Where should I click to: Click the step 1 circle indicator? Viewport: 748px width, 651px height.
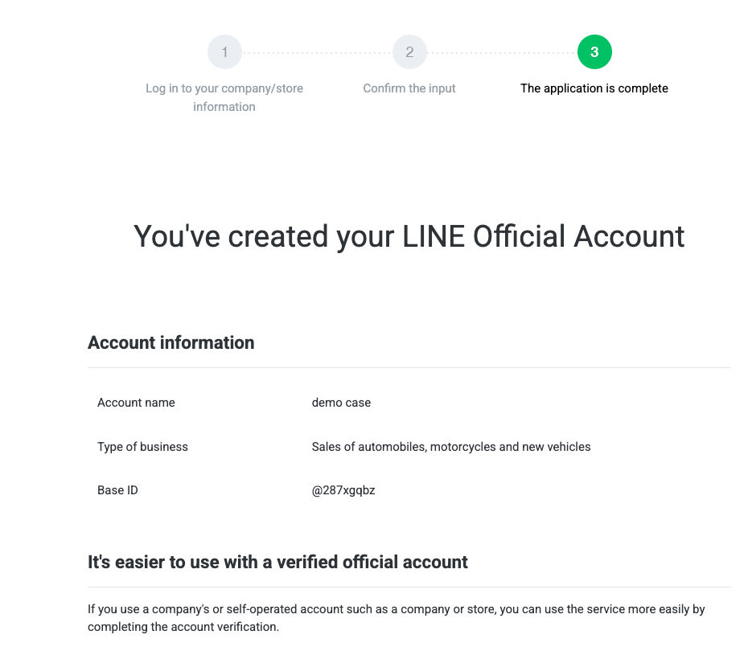coord(224,52)
